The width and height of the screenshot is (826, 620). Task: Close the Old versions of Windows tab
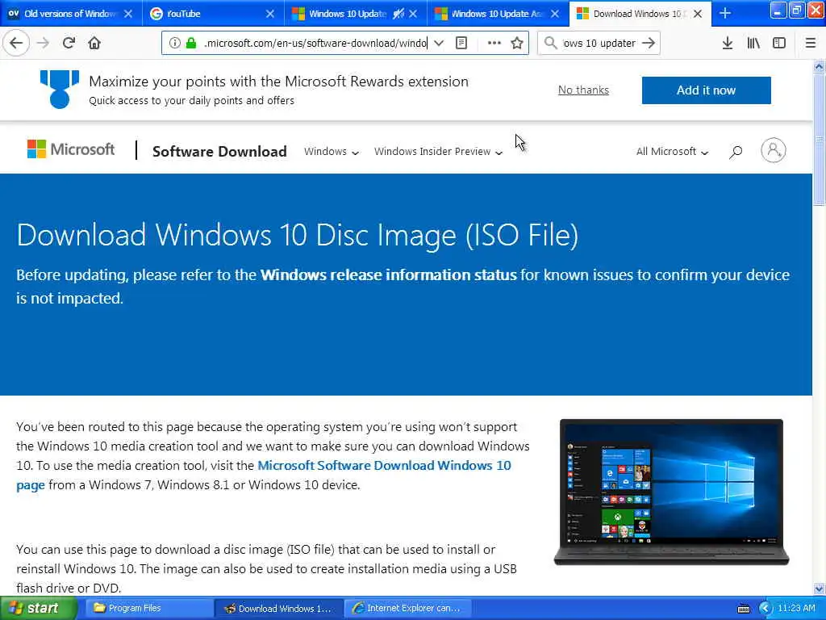(128, 14)
